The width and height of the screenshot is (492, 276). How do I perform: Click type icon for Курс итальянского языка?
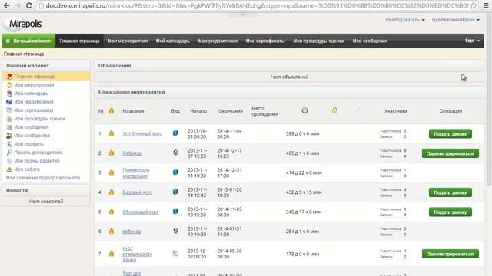175,254
